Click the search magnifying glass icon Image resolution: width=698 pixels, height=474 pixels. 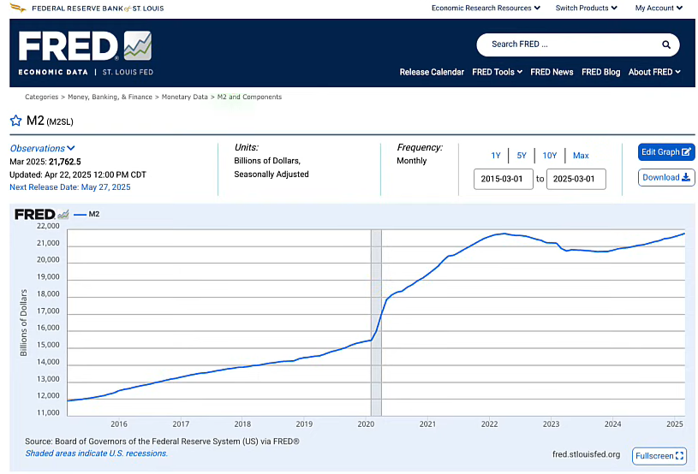(x=666, y=44)
